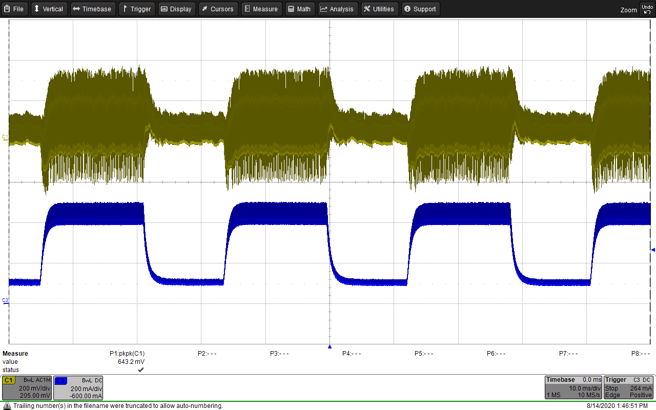Click the 10.0 ms/div timebase value
This screenshot has height=410, width=656.
click(585, 388)
